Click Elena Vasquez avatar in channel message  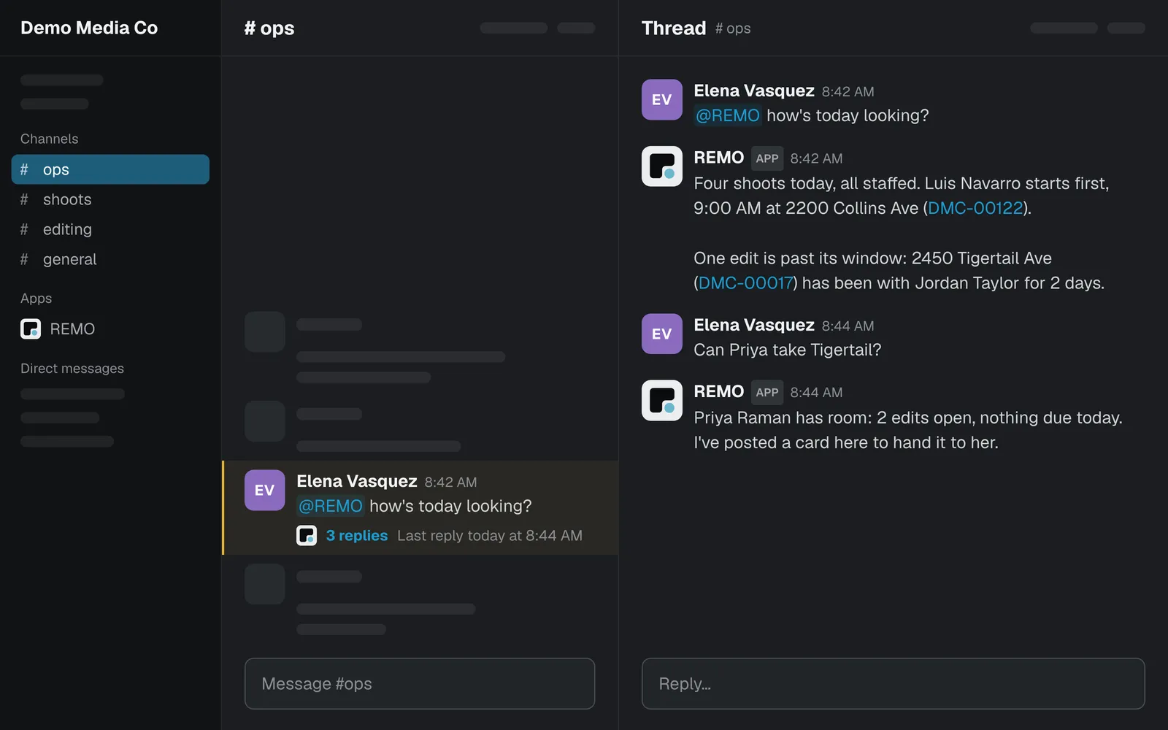[x=264, y=490]
